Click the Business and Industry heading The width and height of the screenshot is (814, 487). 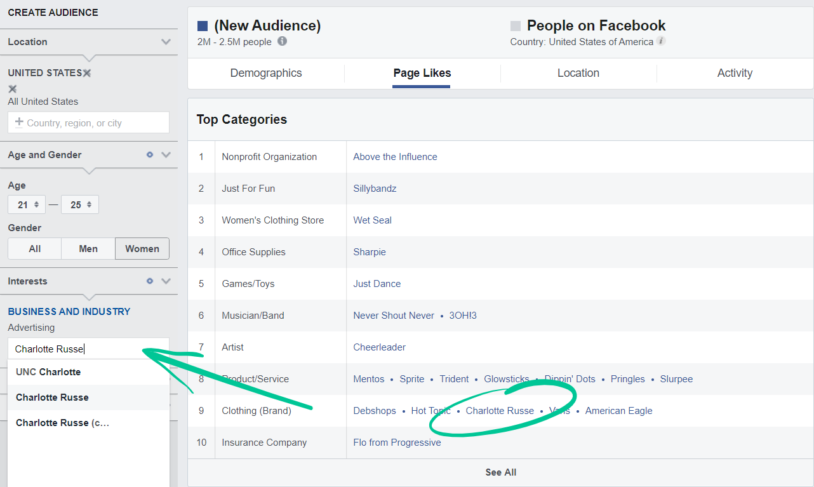click(x=69, y=312)
